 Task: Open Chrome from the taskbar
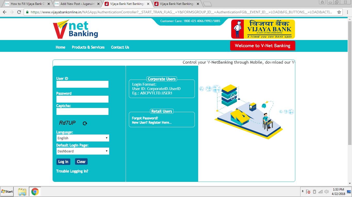pyautogui.click(x=35, y=192)
